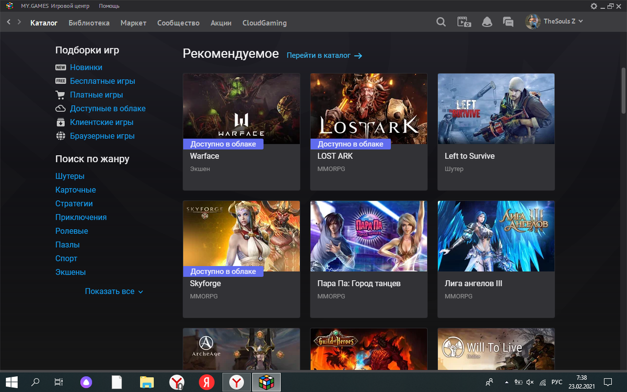Open Лига ангелов III thumbnail
Screen dimensions: 627x392
pyautogui.click(x=496, y=236)
